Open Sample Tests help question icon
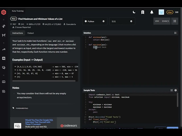The image size is (182, 136). tap(175, 90)
